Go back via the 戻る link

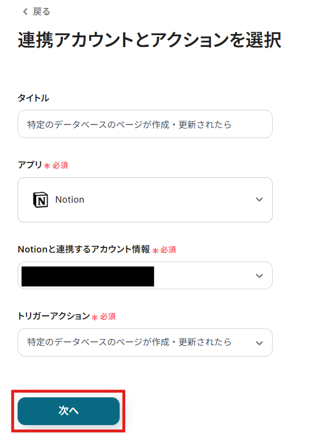(41, 11)
